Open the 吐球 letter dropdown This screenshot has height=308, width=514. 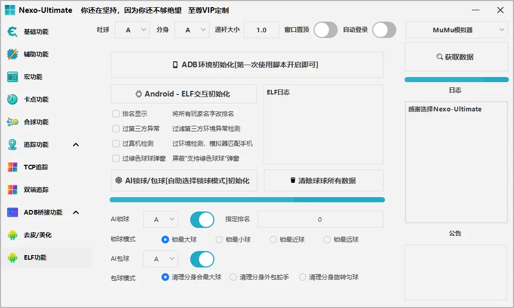pos(132,30)
